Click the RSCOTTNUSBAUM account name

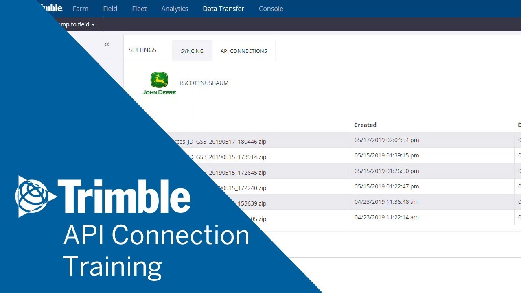click(x=204, y=83)
